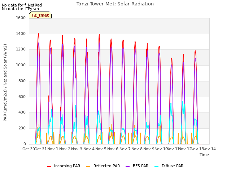Click the 1400 y-axis tick label
Screen dimensions: 231x173
(21, 34)
